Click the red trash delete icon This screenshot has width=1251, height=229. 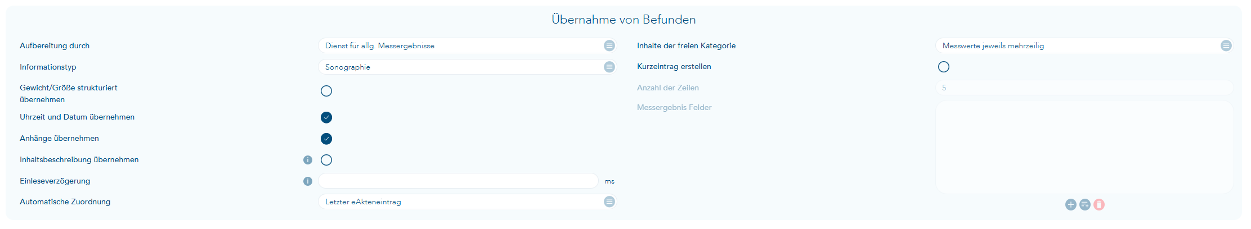pos(1099,205)
